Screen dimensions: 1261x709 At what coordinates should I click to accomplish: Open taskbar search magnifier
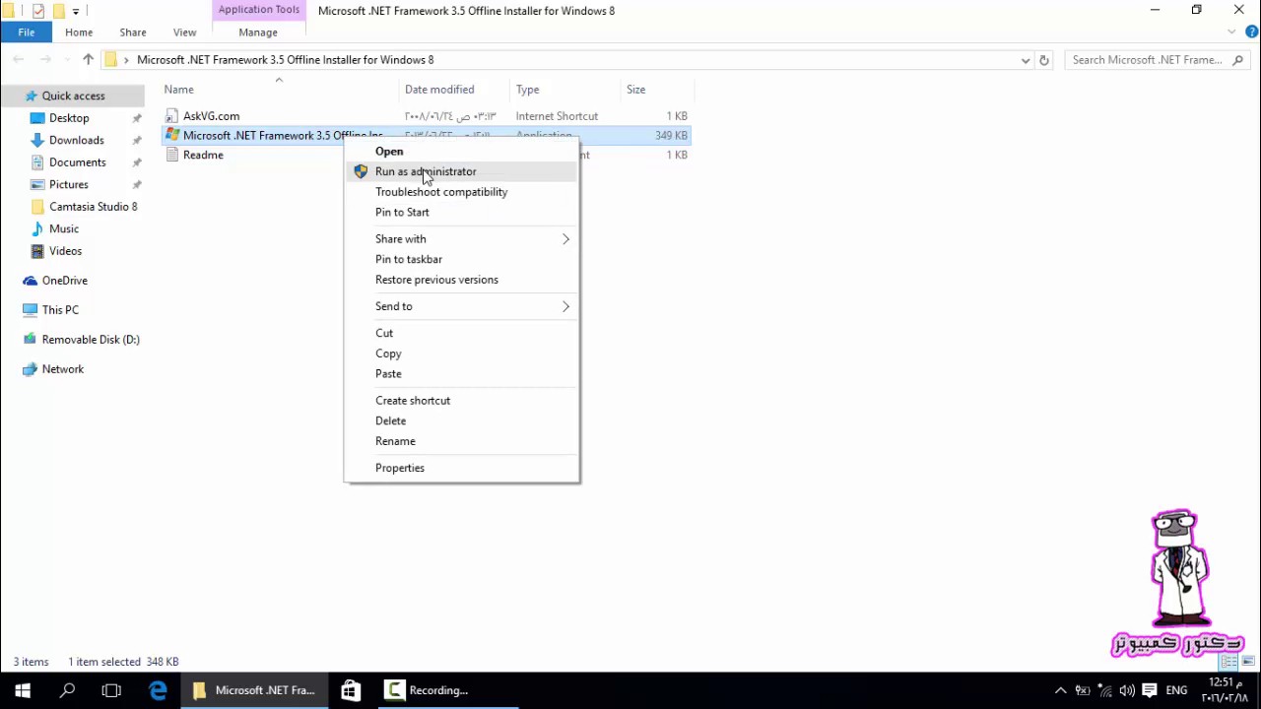point(68,690)
